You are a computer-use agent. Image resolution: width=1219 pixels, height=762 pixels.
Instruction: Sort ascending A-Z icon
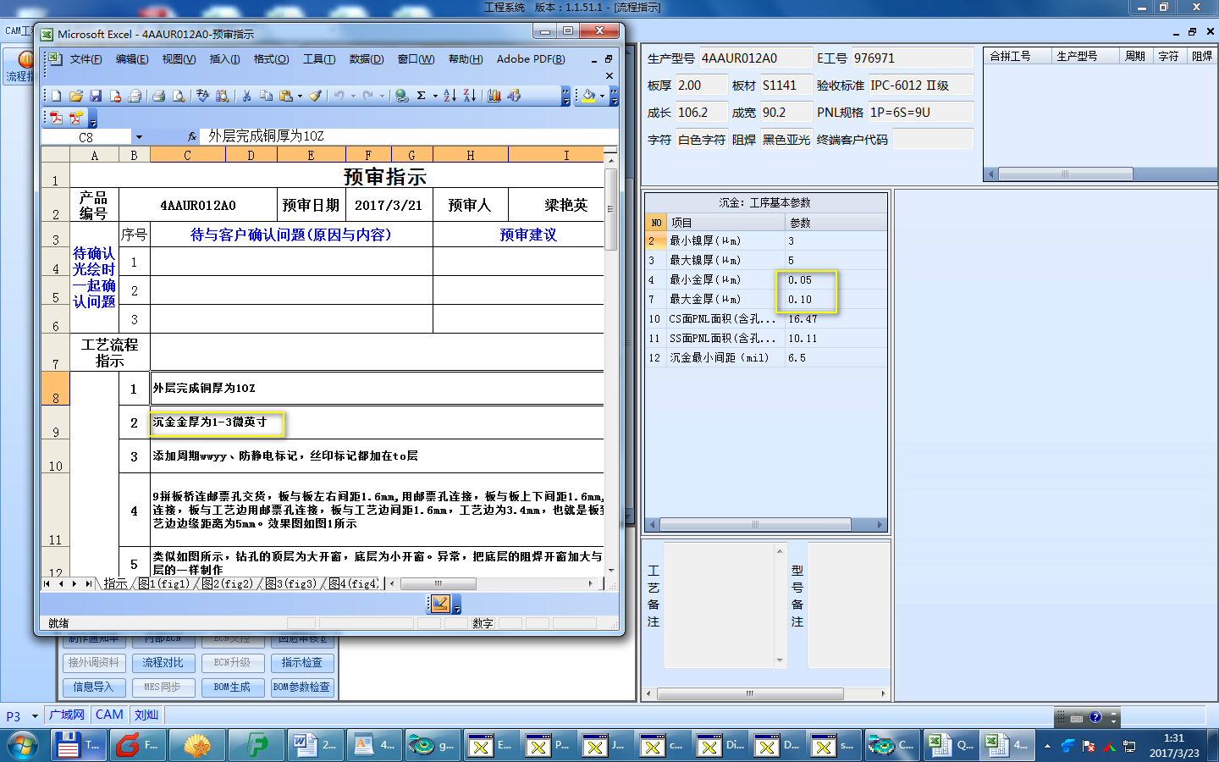coord(450,96)
